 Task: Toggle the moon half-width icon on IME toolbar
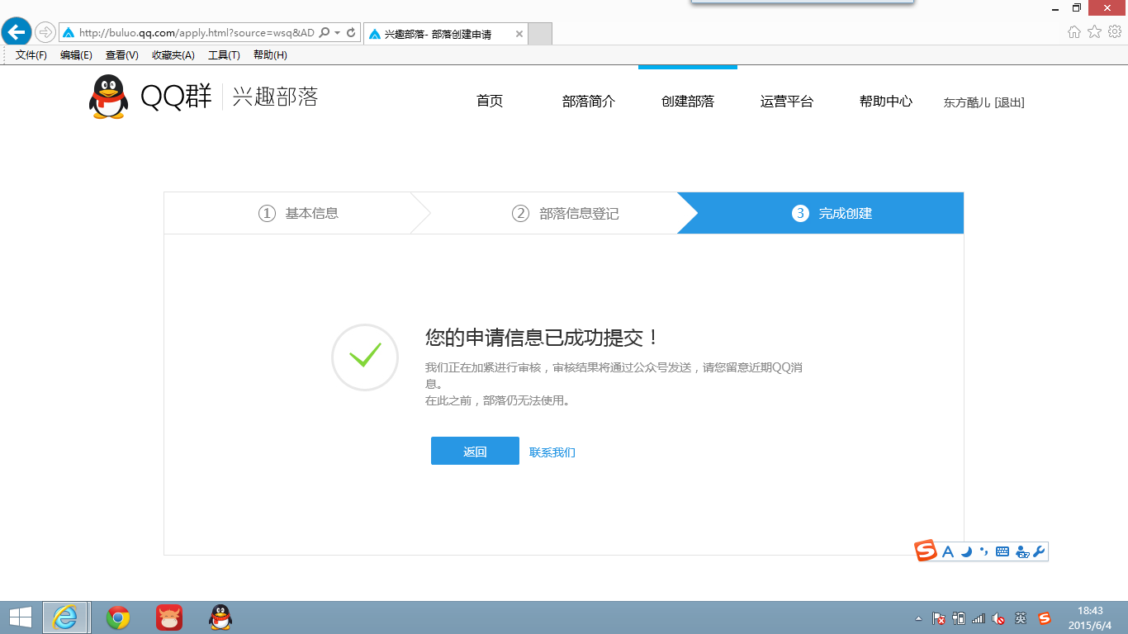[x=966, y=551]
